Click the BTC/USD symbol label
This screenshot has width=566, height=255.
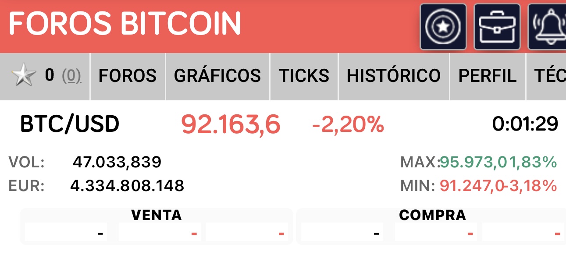tap(70, 124)
